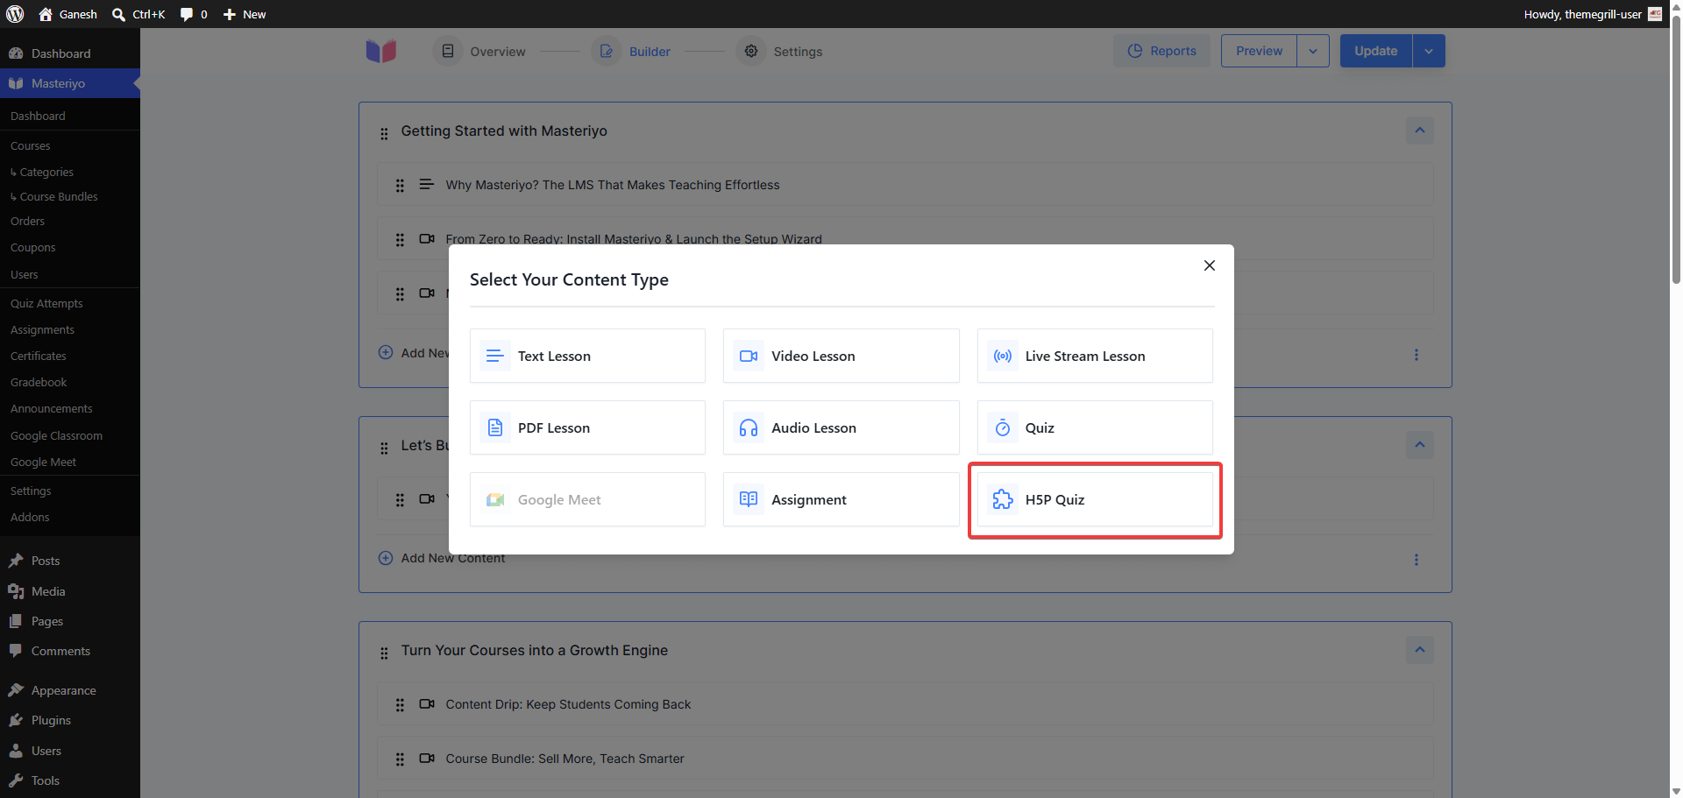Image resolution: width=1683 pixels, height=798 pixels.
Task: Open Masteriyo sidebar menu
Action: click(70, 83)
